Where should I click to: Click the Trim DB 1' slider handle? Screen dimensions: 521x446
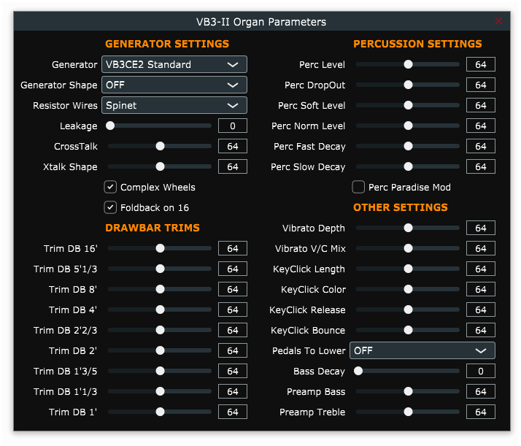[x=160, y=412]
